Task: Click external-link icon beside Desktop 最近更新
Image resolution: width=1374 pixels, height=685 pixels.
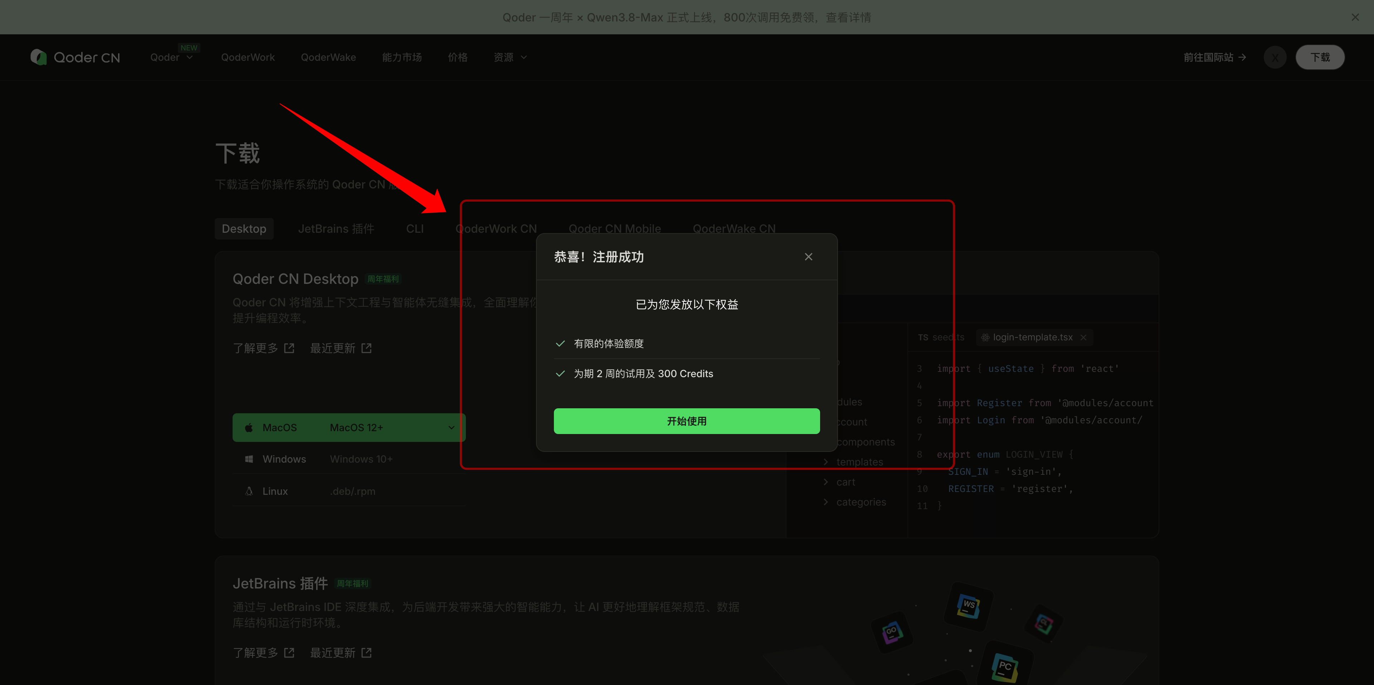Action: (366, 348)
